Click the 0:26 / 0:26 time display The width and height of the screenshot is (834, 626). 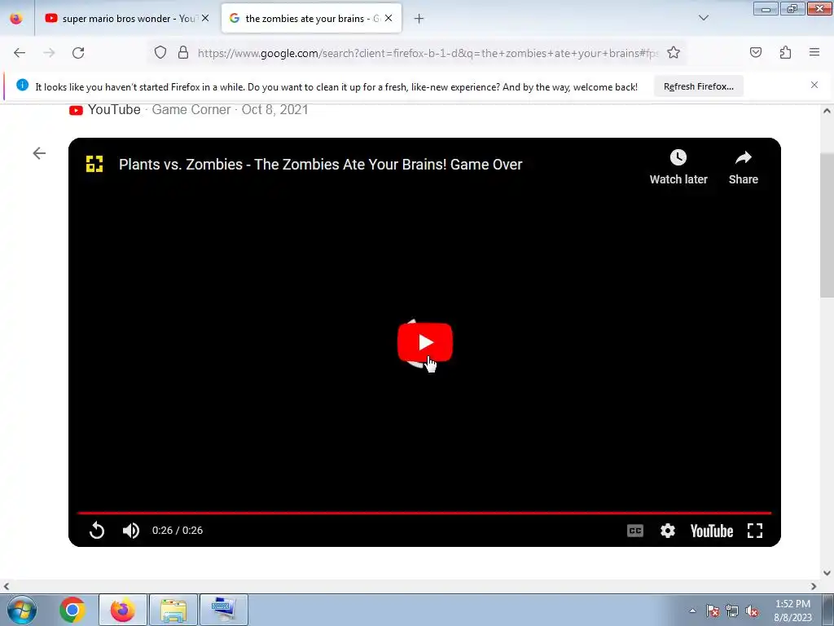[177, 530]
